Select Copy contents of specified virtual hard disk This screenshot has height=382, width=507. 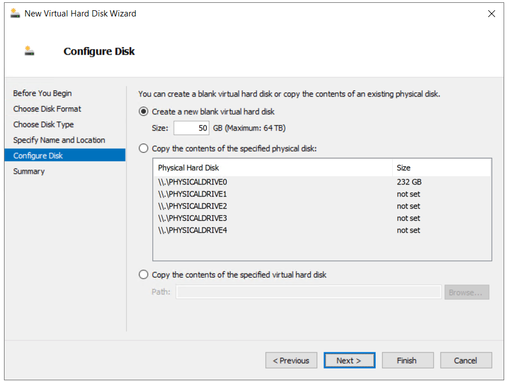(144, 275)
